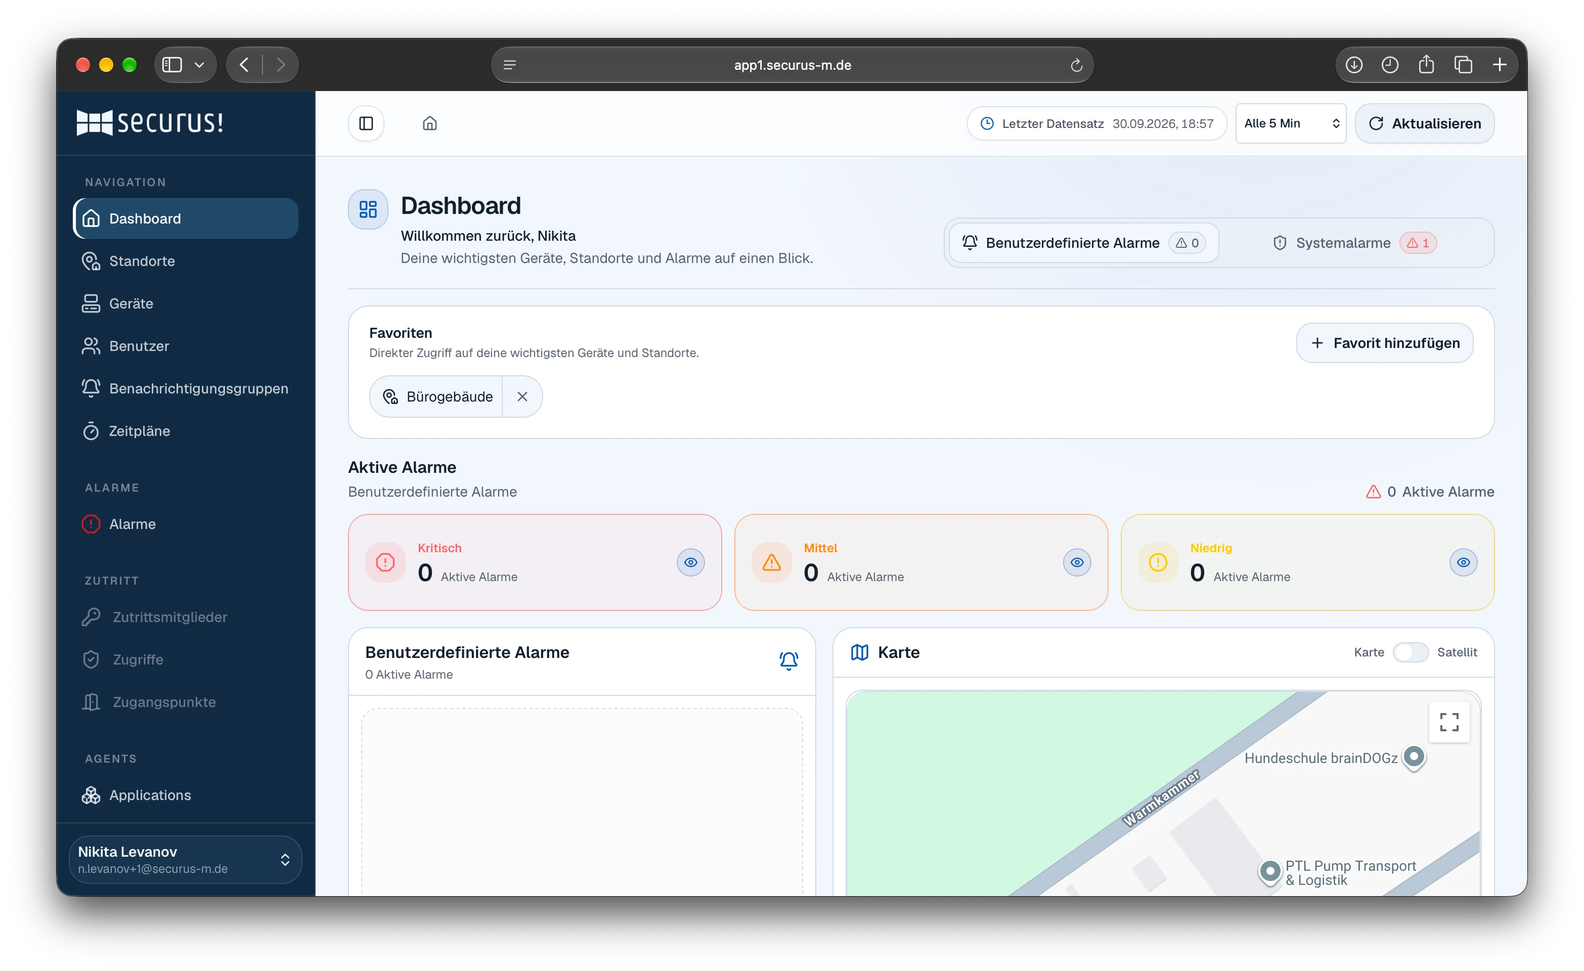The image size is (1584, 971).
Task: Open Zutrittsmitglieder in the sidebar
Action: 185,616
